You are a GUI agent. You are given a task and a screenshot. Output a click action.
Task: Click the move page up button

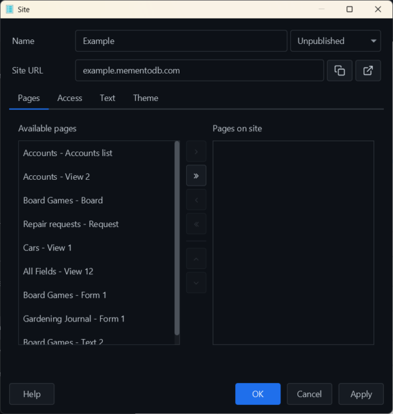click(x=196, y=259)
